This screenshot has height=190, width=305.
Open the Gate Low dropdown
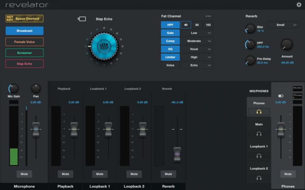tap(197, 33)
